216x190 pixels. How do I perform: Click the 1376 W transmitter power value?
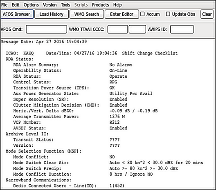pos(117,116)
